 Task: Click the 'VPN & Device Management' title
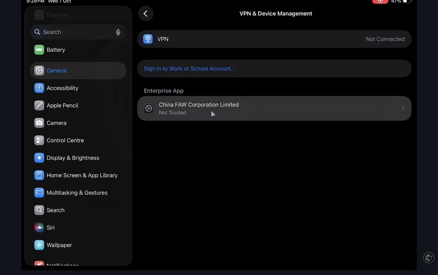(276, 14)
